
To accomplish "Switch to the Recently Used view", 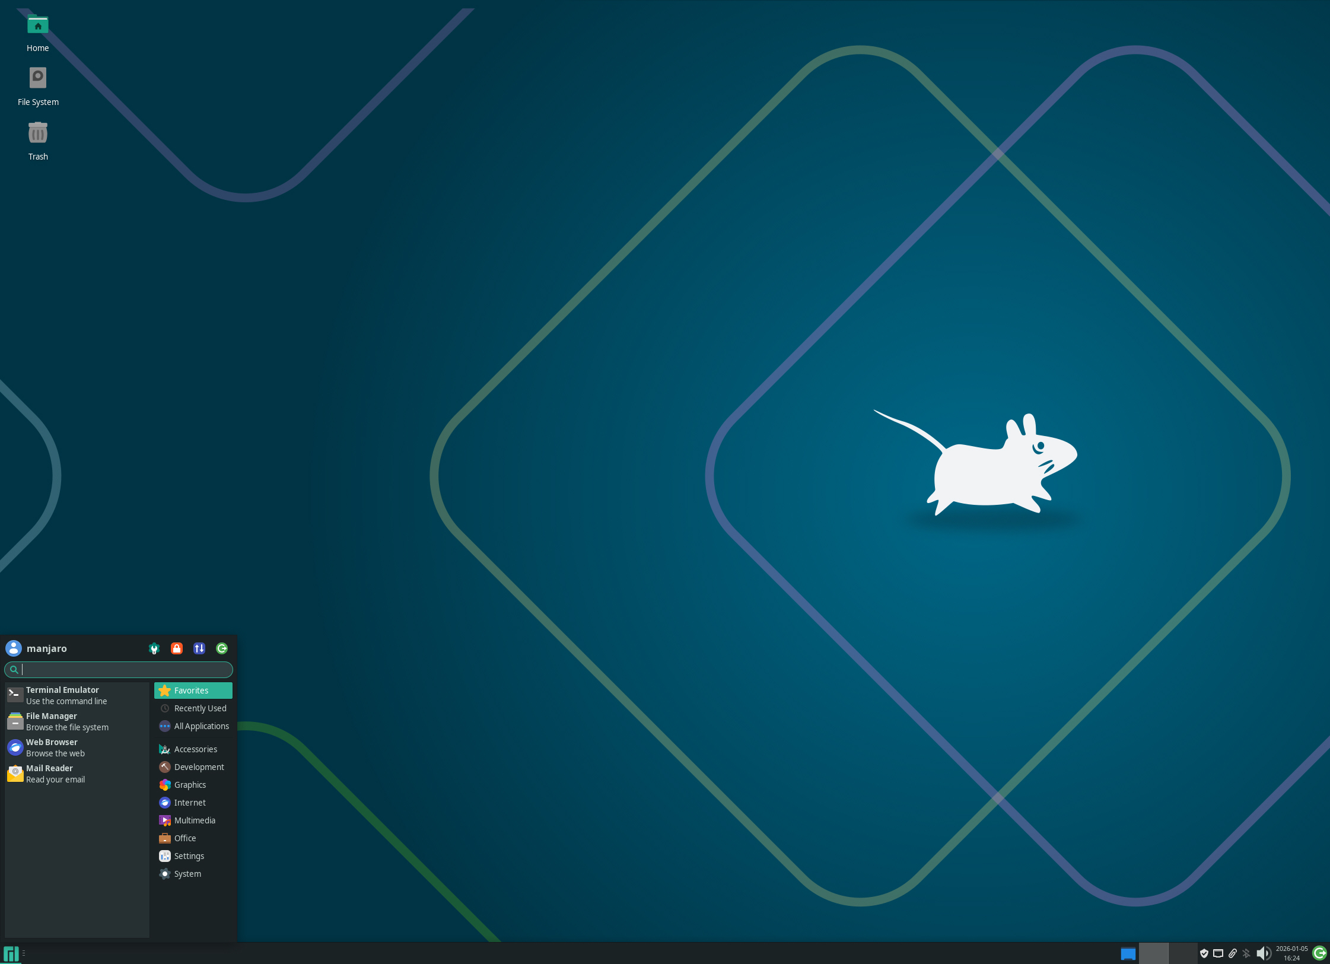I will 200,708.
